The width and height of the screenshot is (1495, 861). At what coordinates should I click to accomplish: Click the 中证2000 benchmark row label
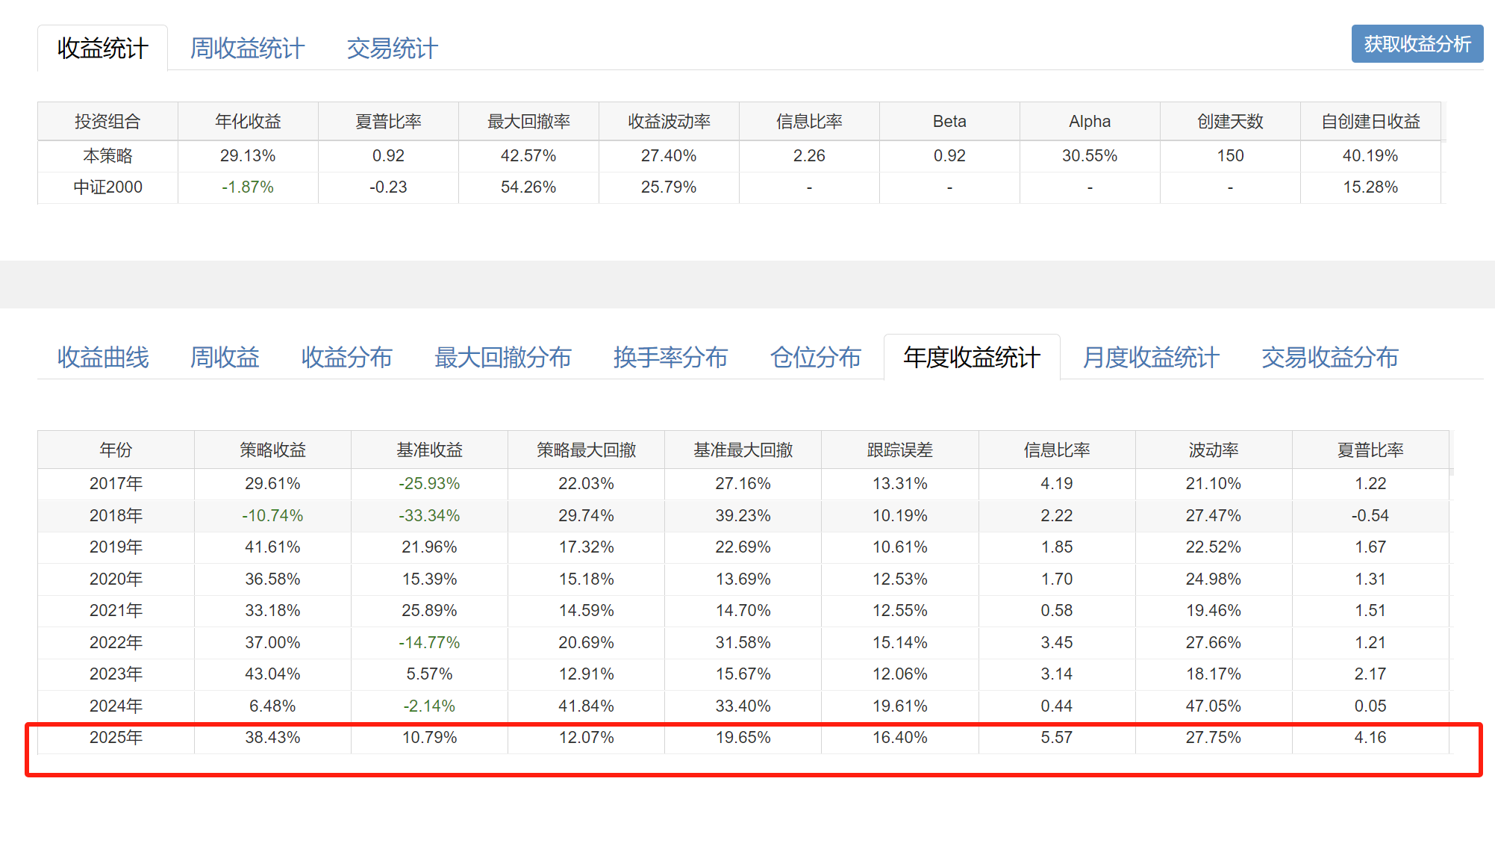(107, 187)
